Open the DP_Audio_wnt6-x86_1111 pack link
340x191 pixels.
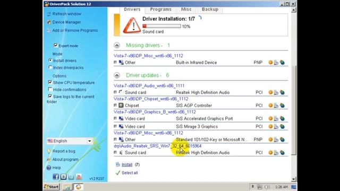(149, 86)
